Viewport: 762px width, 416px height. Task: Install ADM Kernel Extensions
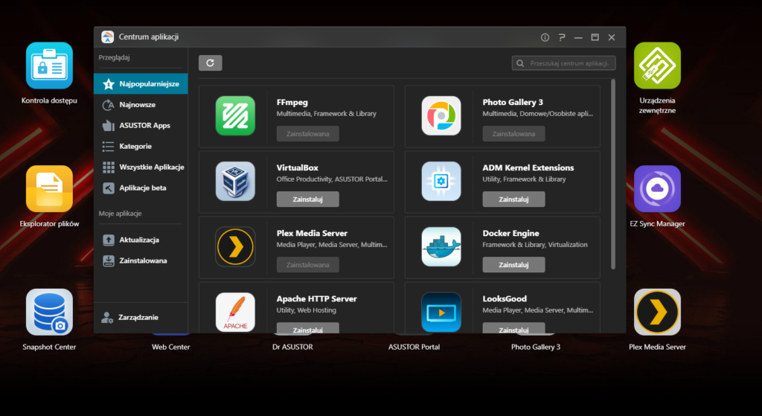513,199
